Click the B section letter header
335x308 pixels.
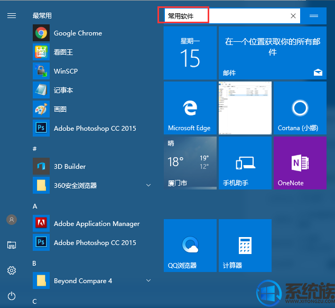(34, 263)
